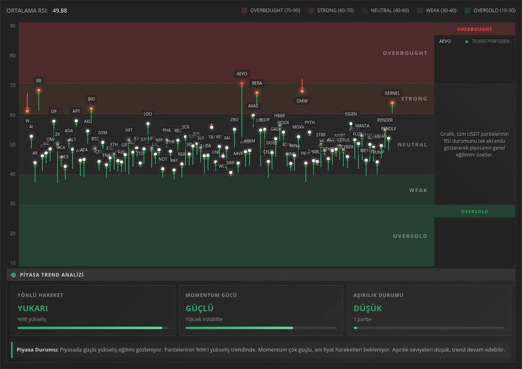Click the PENDLE label in chart
This screenshot has width=522, height=369.
[388, 128]
